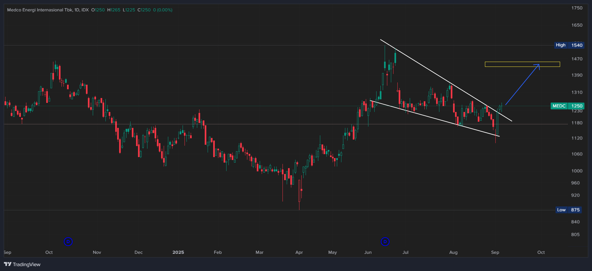Click the low value L1225 in header
The image size is (592, 271).
[129, 10]
